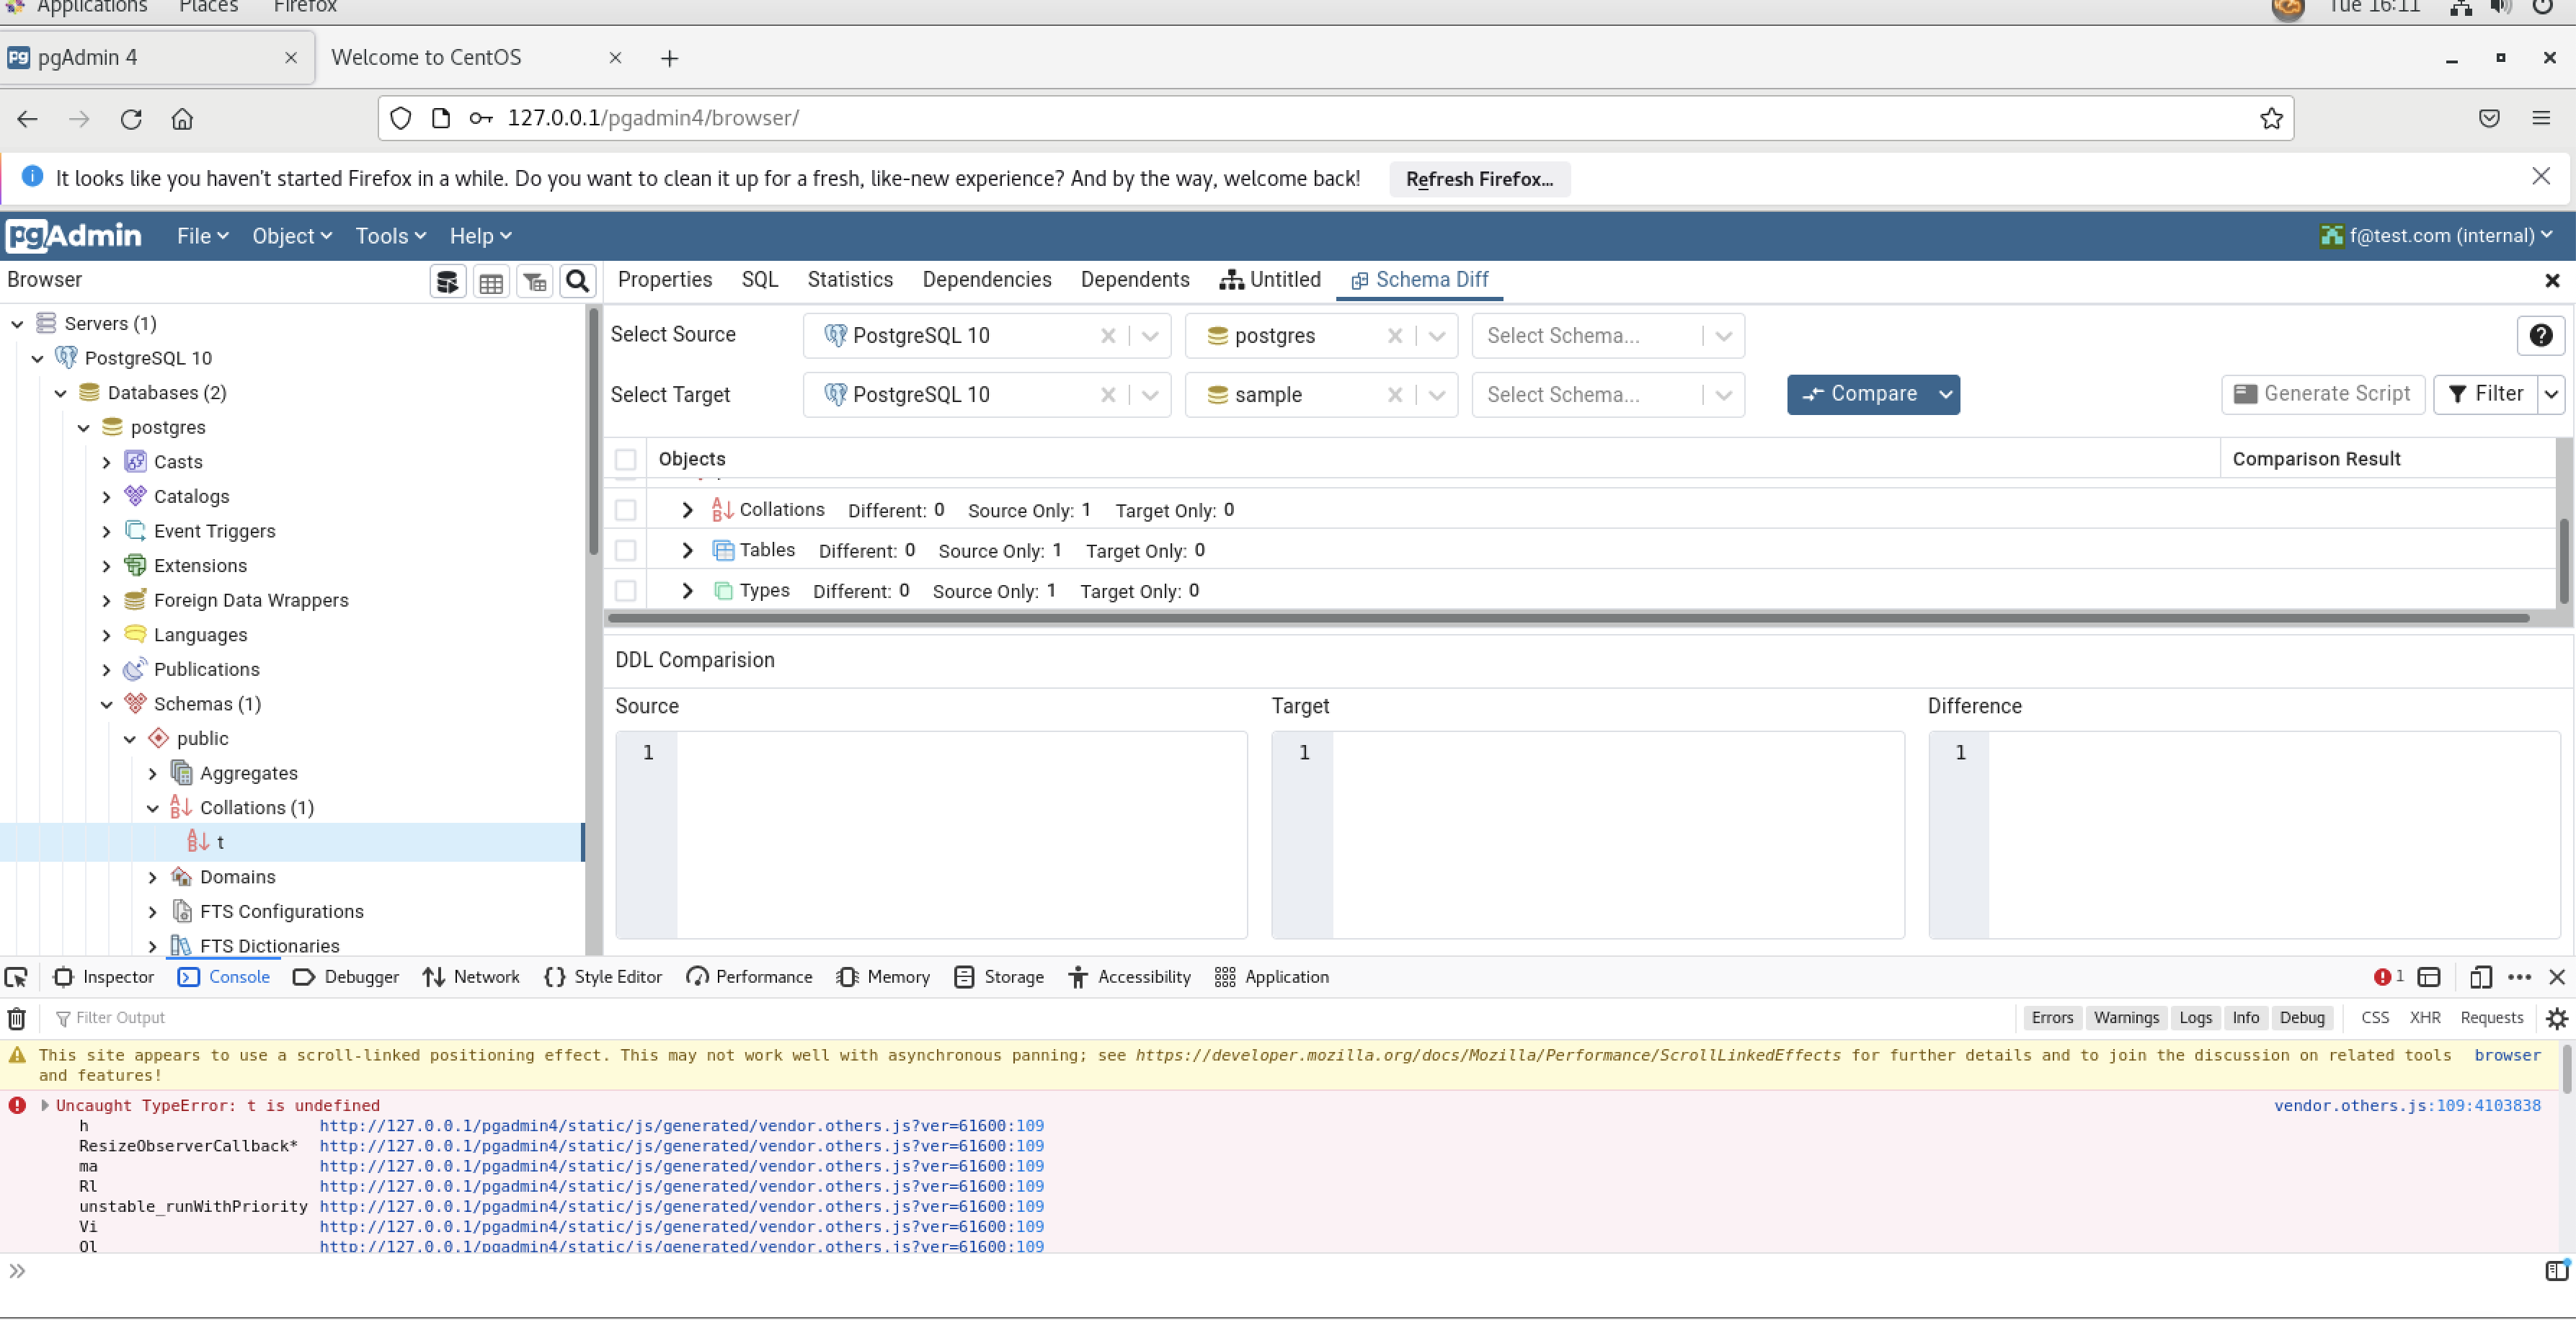The image size is (2576, 1320).
Task: Activate the element picker icon in devtools
Action: click(17, 977)
